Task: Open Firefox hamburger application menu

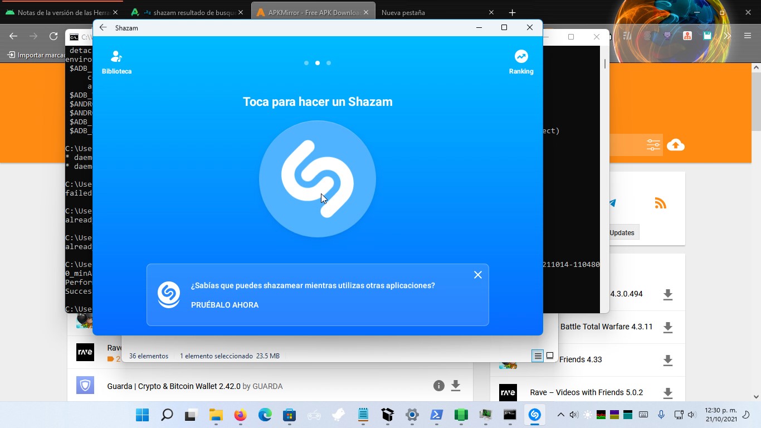Action: tap(748, 36)
